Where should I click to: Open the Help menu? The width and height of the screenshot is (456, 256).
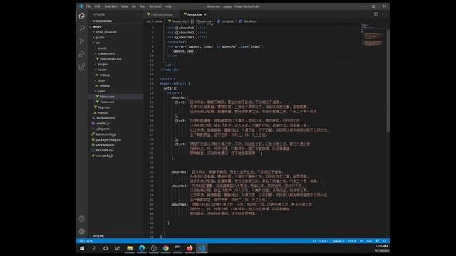(x=168, y=6)
